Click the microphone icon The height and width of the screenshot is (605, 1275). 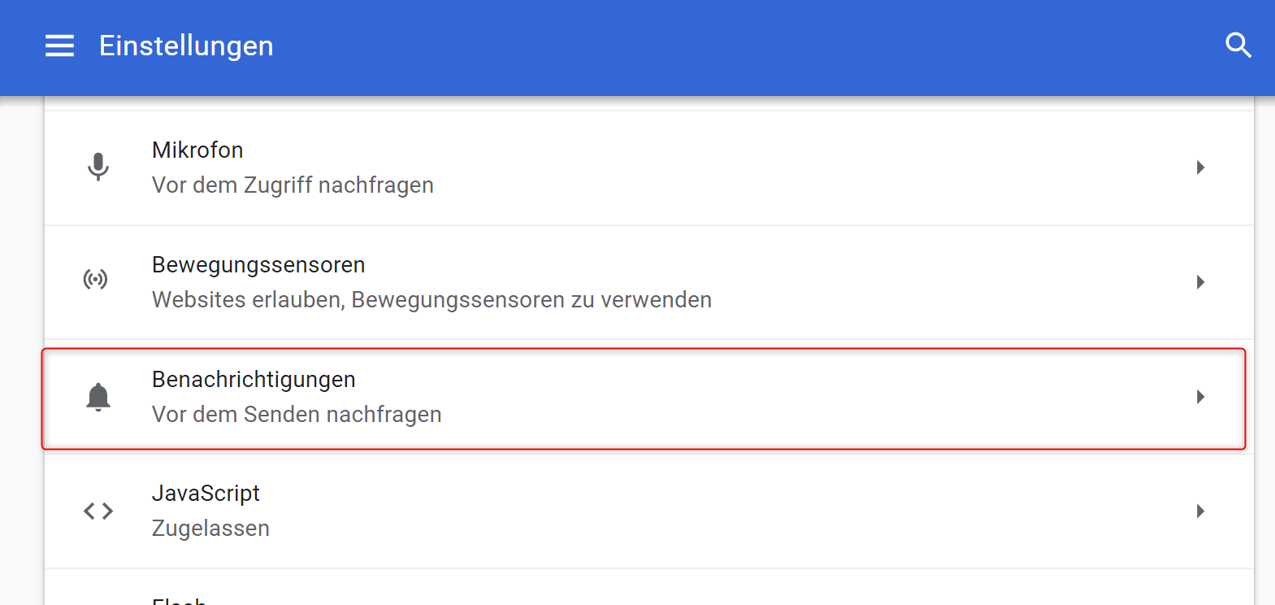tap(98, 167)
